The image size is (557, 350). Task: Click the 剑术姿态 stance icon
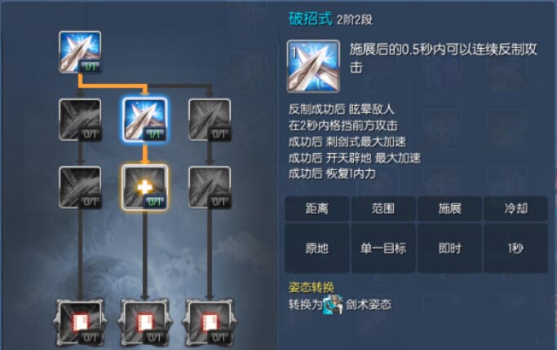pyautogui.click(x=333, y=304)
